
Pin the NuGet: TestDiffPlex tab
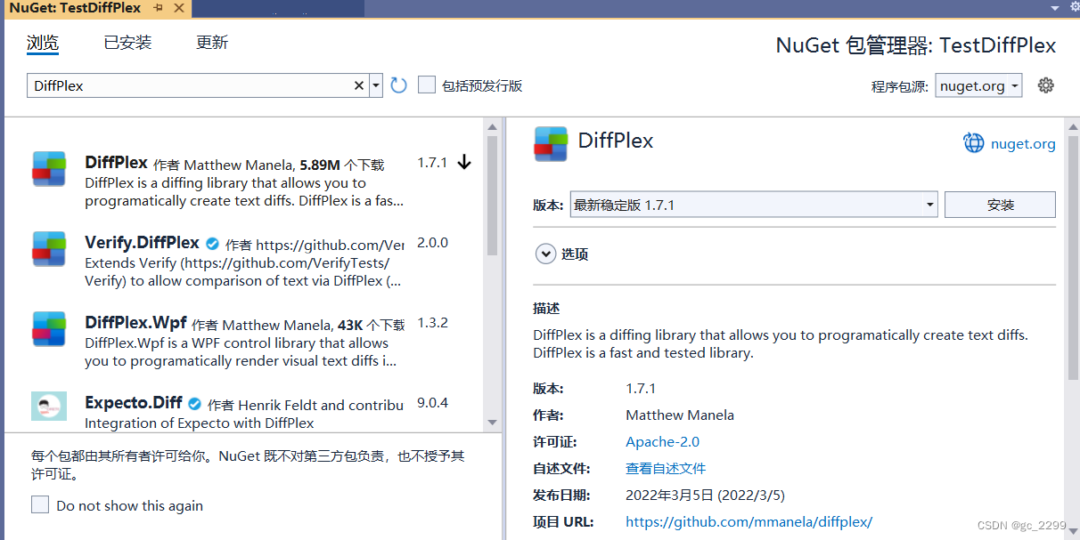[x=158, y=8]
